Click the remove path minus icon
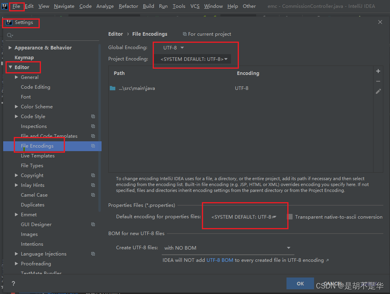This screenshot has height=294, width=390. (378, 81)
